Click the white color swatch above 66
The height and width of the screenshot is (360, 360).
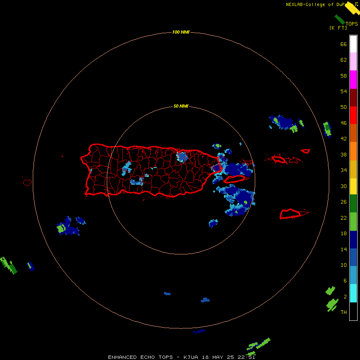tap(353, 44)
